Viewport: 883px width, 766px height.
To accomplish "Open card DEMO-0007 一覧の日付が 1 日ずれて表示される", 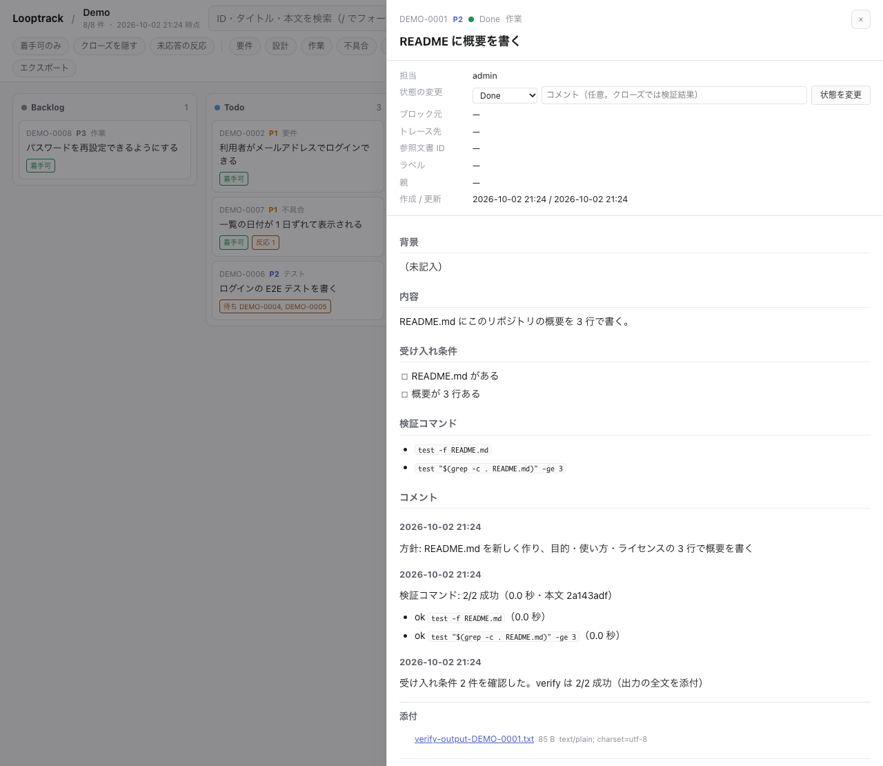I will coord(298,226).
